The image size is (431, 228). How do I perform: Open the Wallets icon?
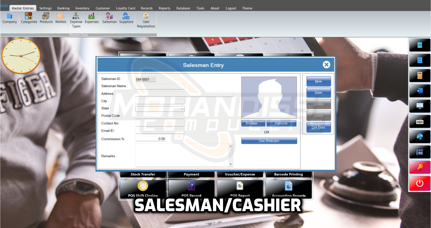click(x=61, y=18)
